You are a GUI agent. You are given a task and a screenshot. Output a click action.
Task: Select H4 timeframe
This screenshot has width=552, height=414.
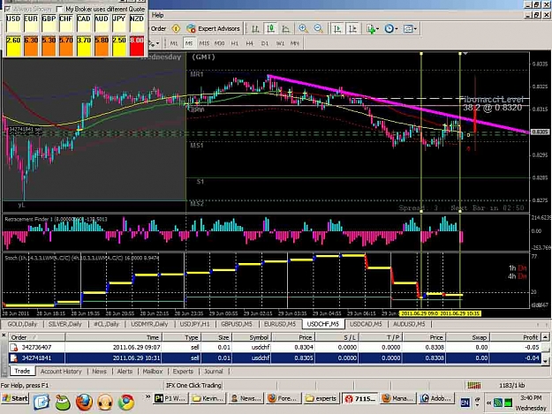(250, 43)
